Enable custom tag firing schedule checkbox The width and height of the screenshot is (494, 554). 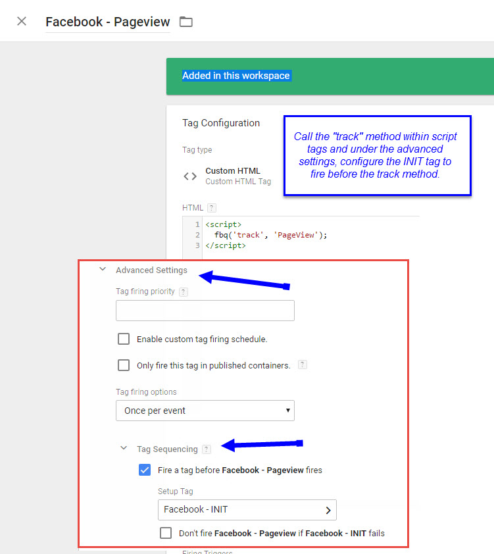(124, 339)
